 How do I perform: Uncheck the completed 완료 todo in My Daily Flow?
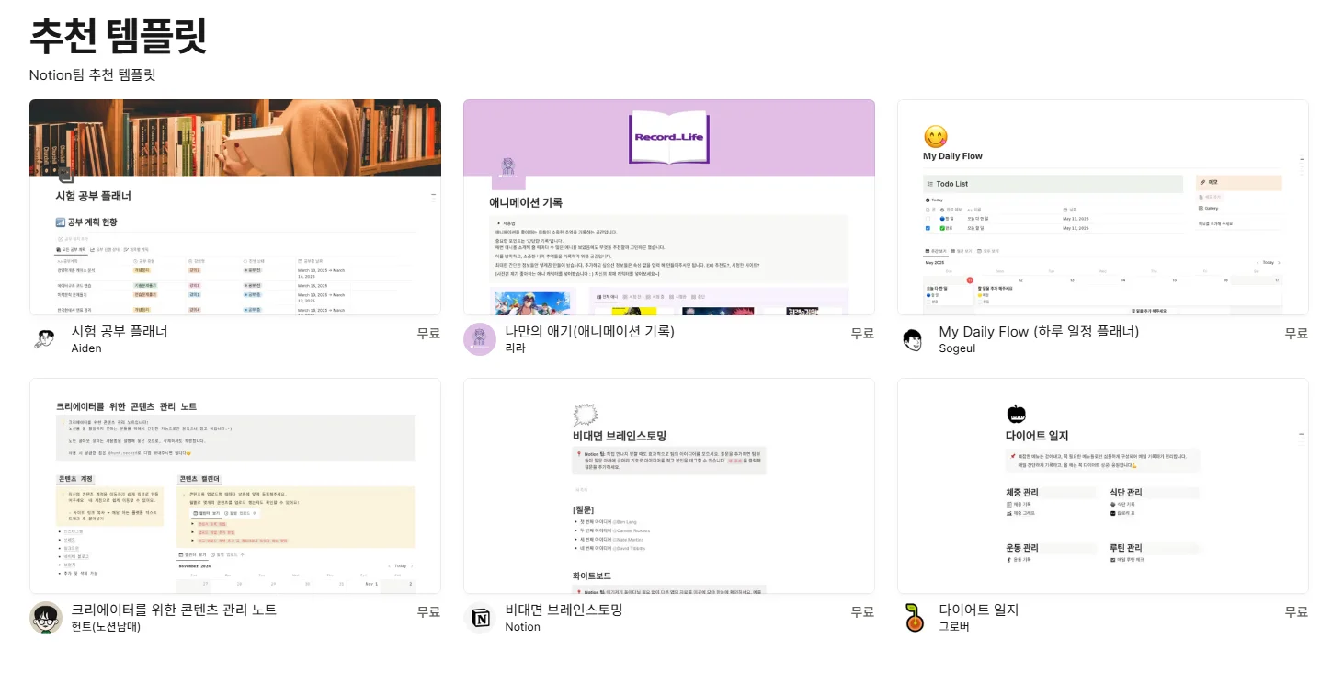pos(928,228)
